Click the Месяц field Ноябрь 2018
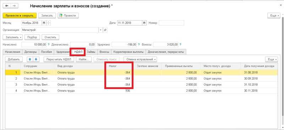 click(x=32, y=23)
